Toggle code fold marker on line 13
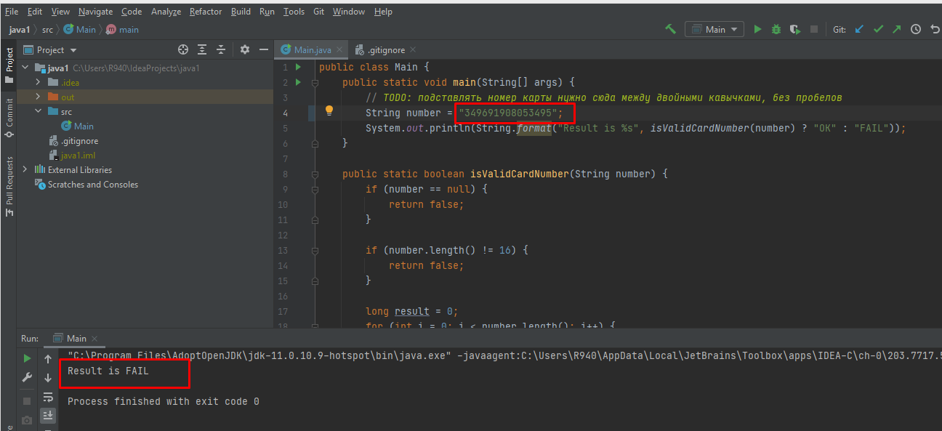The height and width of the screenshot is (431, 942). coord(315,251)
